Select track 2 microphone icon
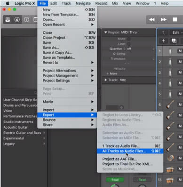Viewport: 183px width, 187px height. click(170, 62)
